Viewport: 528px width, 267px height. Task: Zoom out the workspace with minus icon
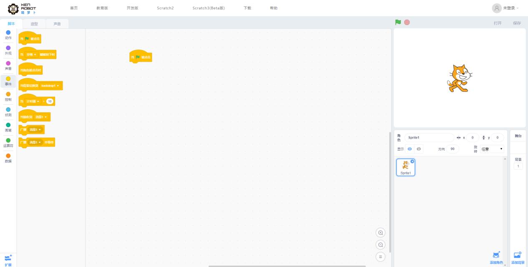click(x=380, y=245)
